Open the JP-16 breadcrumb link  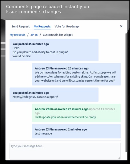[34, 35]
